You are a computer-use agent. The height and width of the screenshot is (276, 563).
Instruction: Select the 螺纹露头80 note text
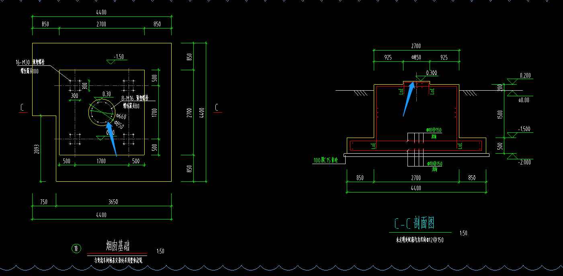132,106
